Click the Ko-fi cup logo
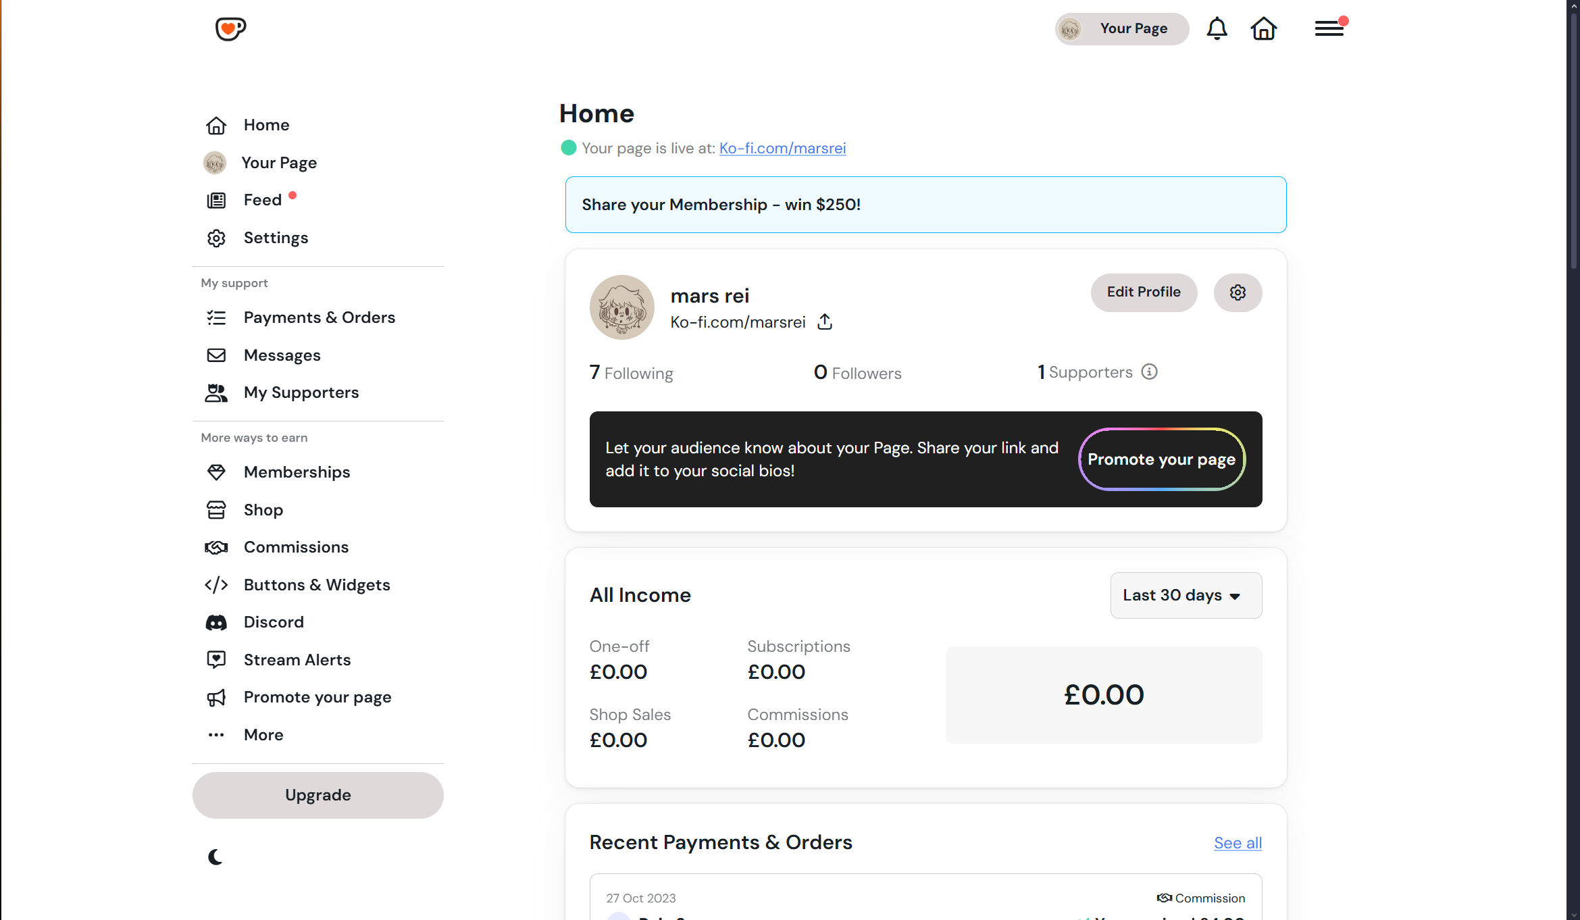1580x920 pixels. pyautogui.click(x=230, y=28)
